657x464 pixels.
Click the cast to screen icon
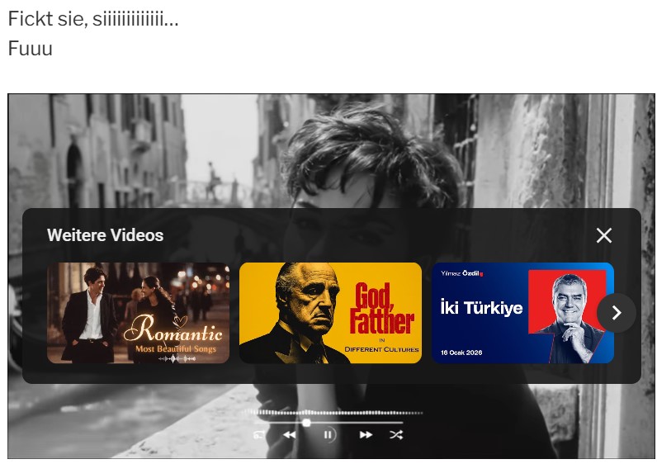pyautogui.click(x=259, y=434)
